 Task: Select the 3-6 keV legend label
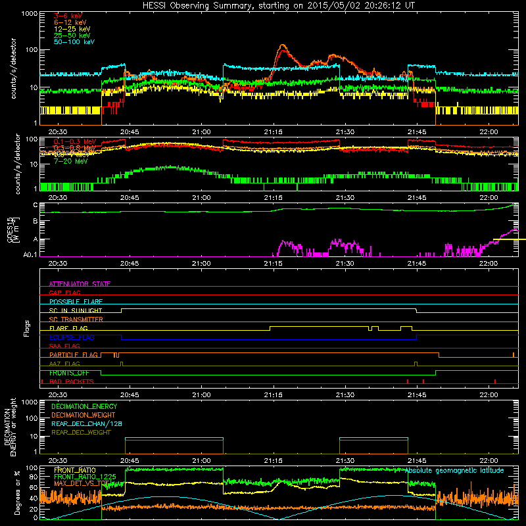(x=68, y=16)
